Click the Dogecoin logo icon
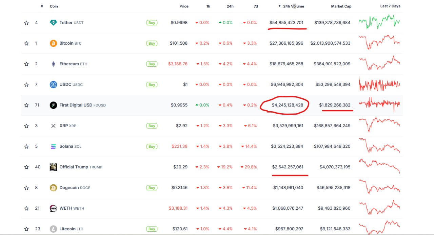 point(53,188)
